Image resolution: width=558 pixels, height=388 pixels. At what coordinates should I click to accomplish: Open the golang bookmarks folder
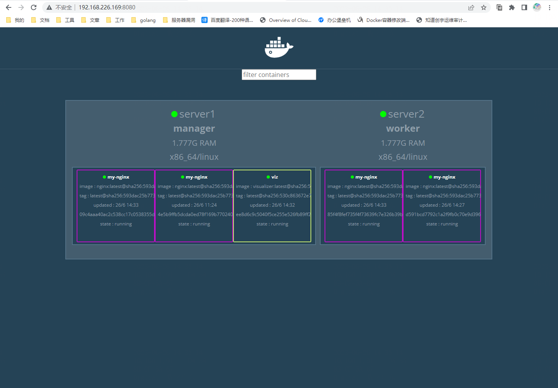tap(144, 20)
